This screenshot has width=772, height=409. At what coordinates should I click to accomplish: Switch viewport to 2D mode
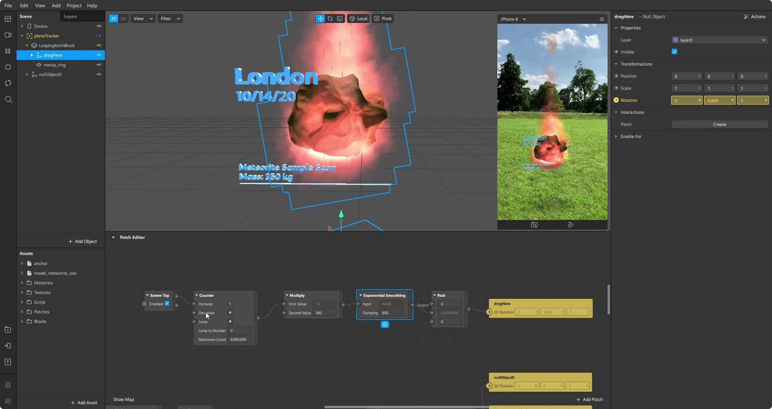[x=123, y=18]
